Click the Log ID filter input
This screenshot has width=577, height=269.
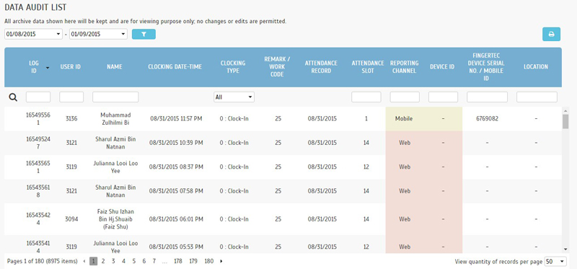pos(38,97)
